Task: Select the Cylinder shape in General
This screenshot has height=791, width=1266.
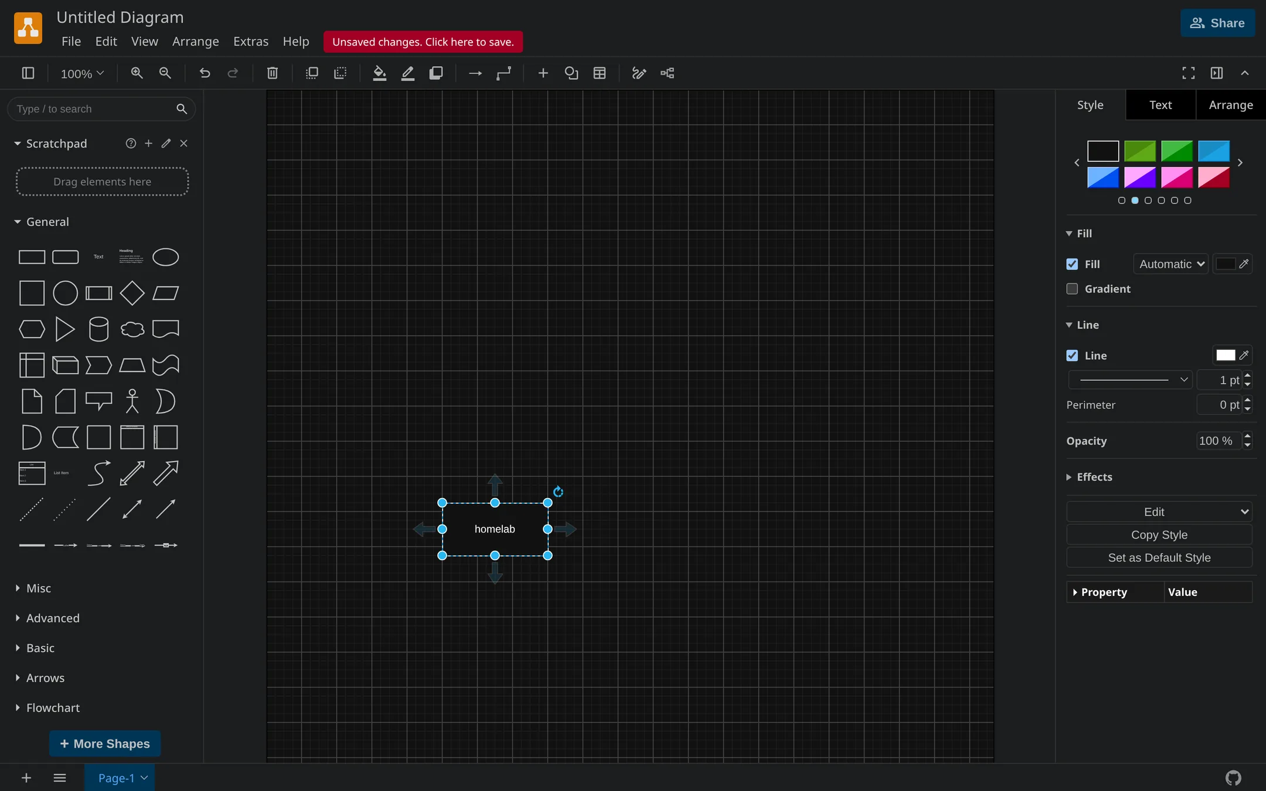Action: point(98,329)
